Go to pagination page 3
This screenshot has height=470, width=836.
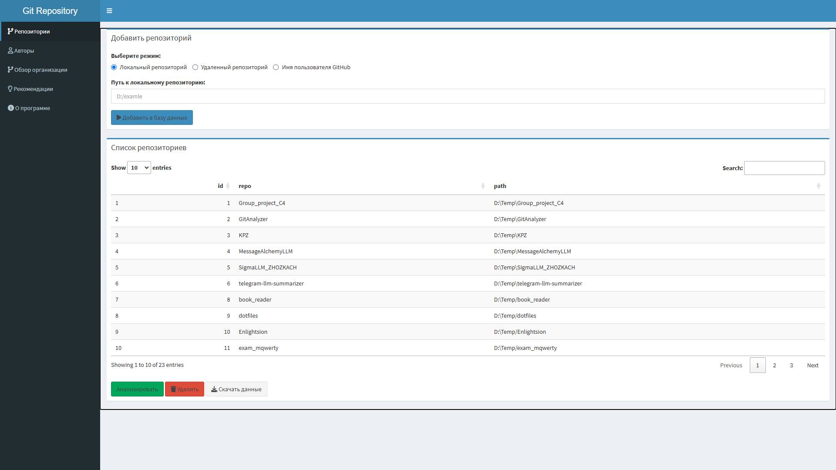pyautogui.click(x=791, y=365)
